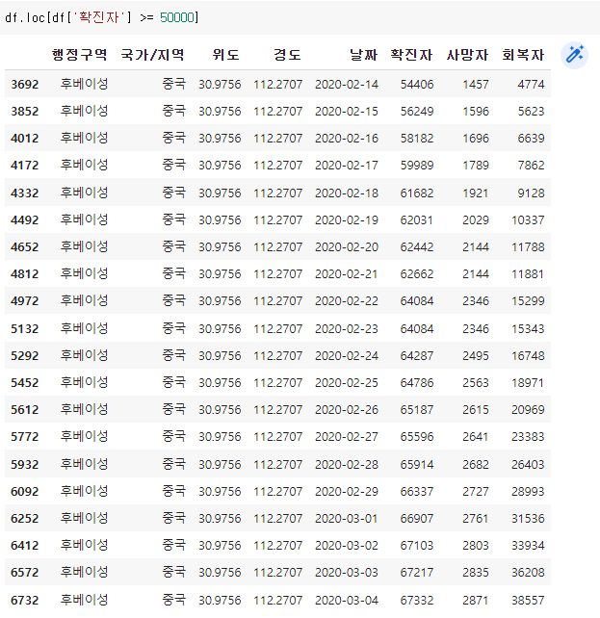600x618 pixels.
Task: Click deaths value 2029
Action: point(476,219)
